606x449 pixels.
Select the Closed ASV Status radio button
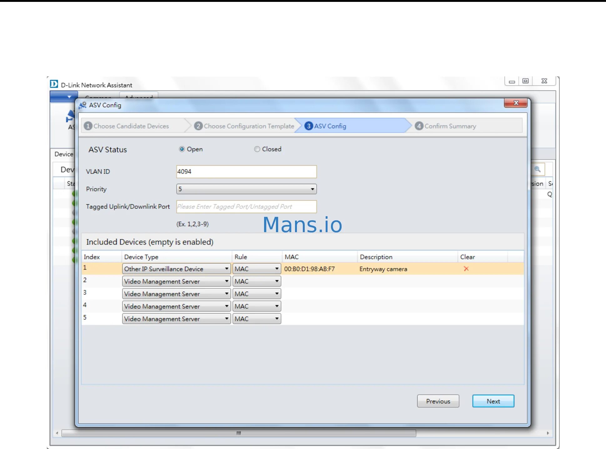point(257,149)
